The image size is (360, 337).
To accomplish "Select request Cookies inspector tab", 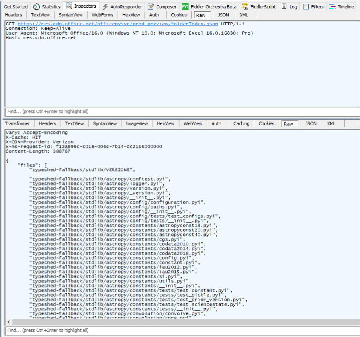I will coord(179,15).
